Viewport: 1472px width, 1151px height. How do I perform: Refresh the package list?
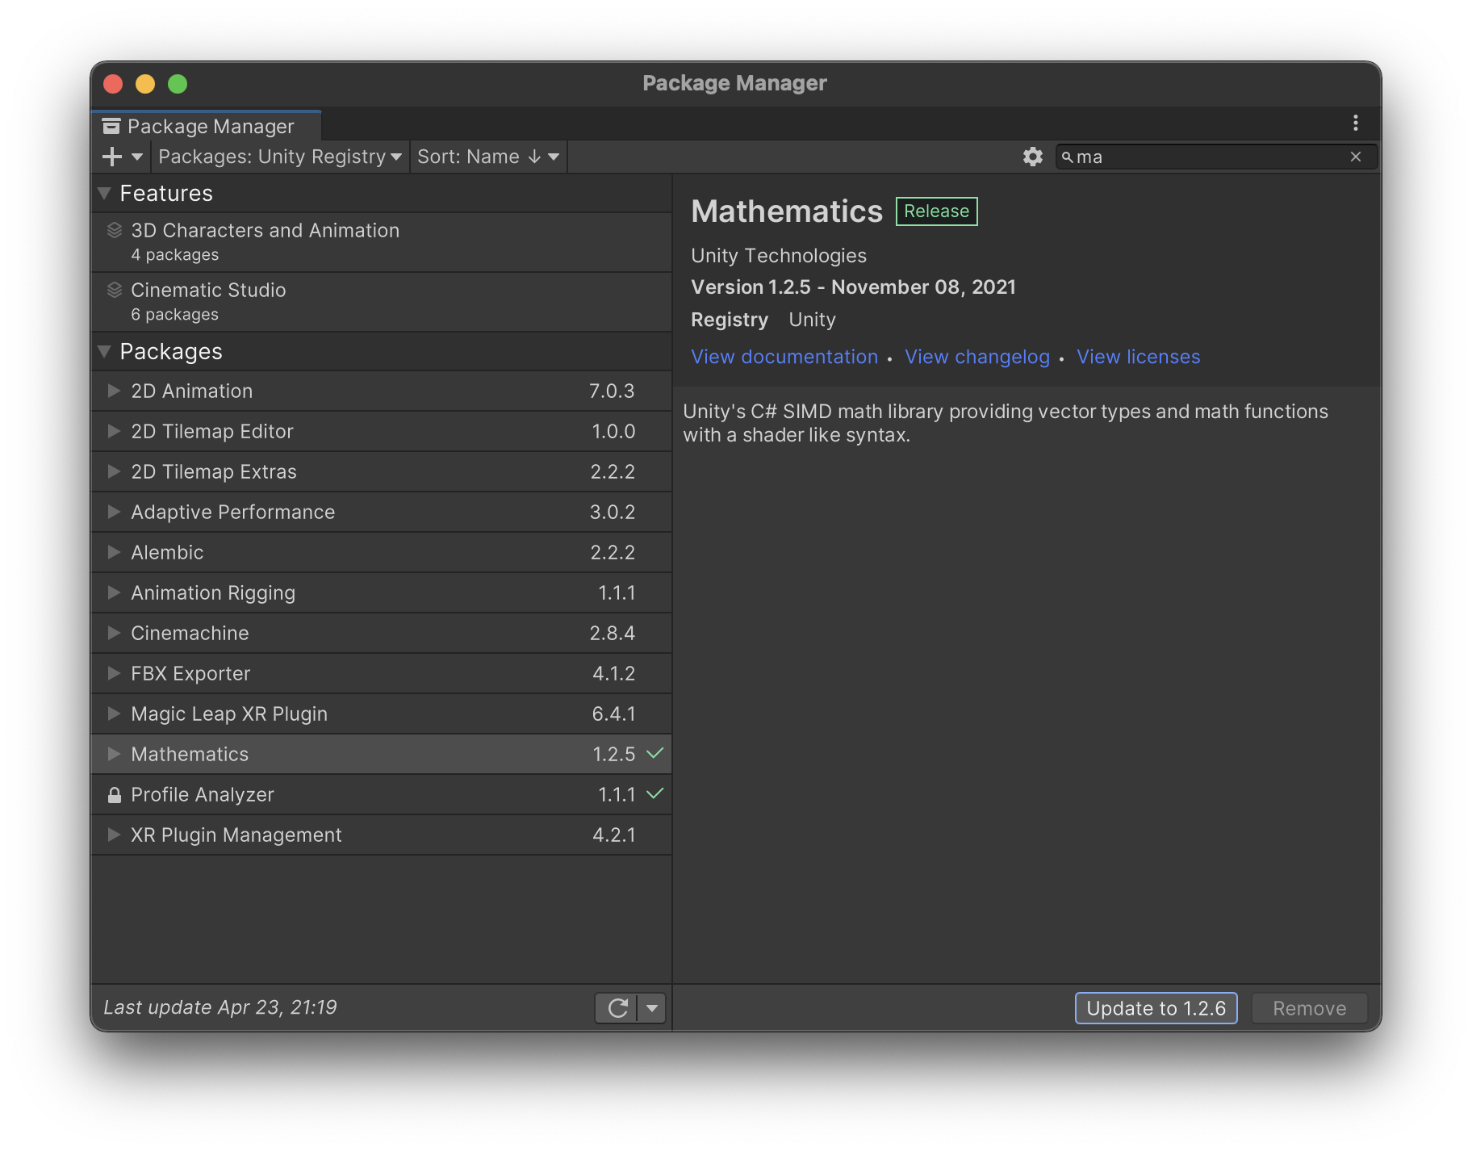pyautogui.click(x=617, y=1008)
